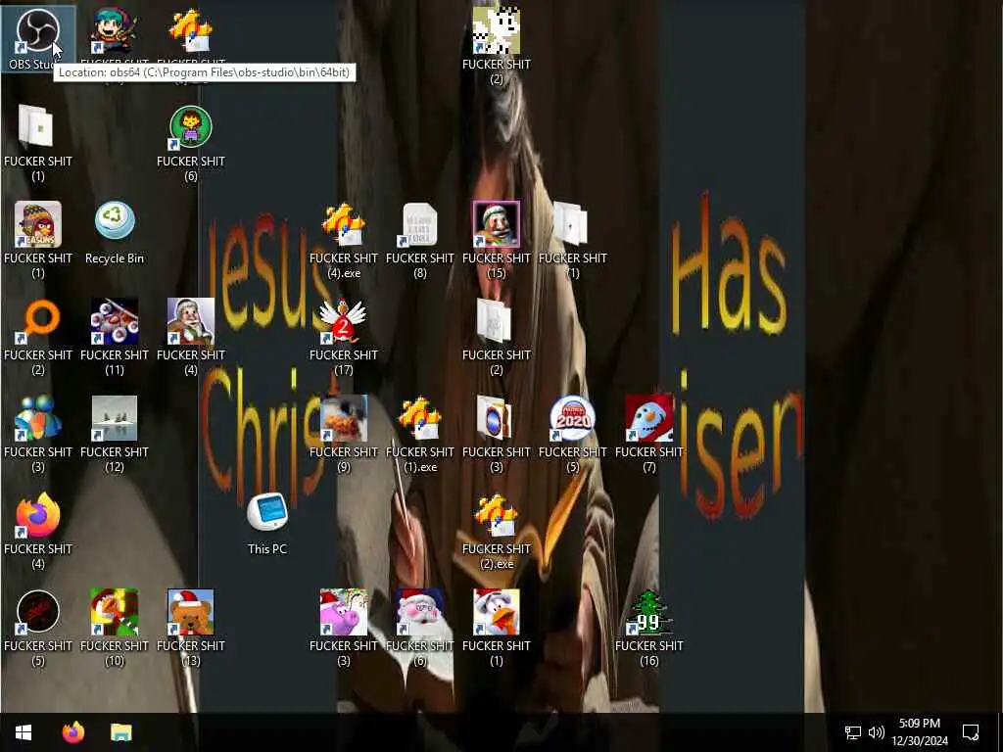
Task: Open the Windows Start menu
Action: tap(24, 732)
